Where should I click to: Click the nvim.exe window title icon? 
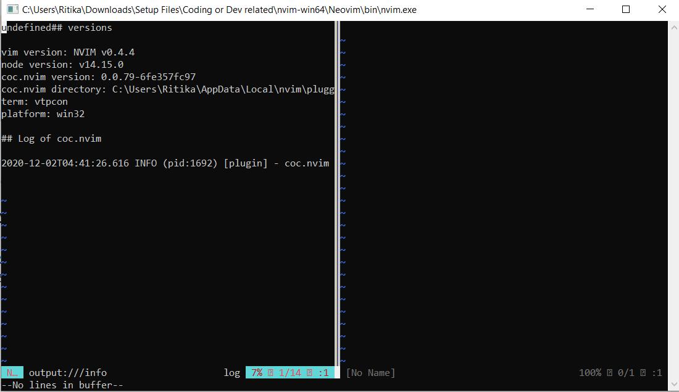click(x=12, y=9)
